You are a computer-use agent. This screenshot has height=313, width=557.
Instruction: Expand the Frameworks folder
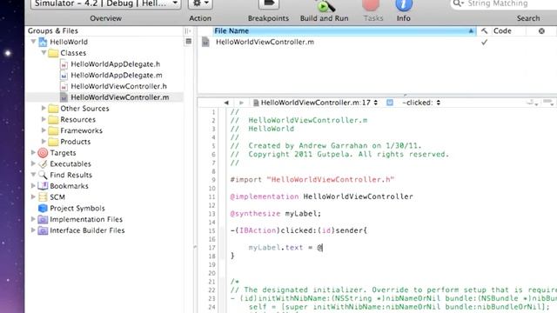click(44, 130)
